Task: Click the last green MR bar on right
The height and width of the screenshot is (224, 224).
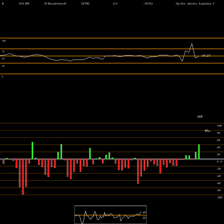Action: coord(199,152)
